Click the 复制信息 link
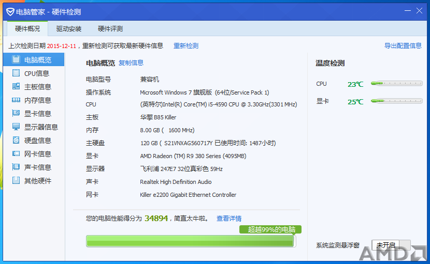The width and height of the screenshot is (430, 264). point(131,63)
